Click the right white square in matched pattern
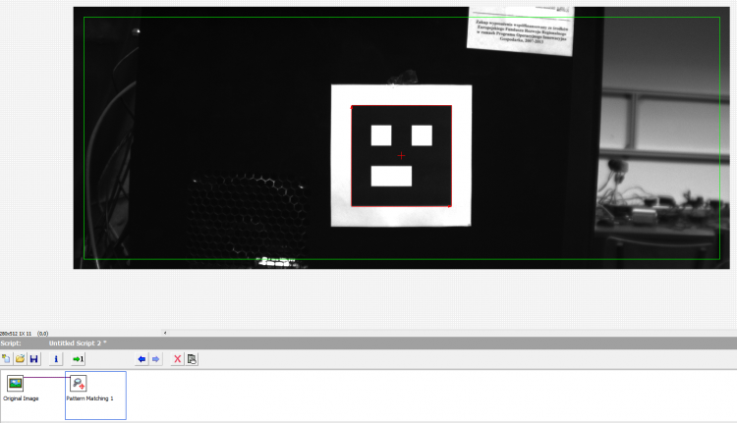 [x=422, y=135]
